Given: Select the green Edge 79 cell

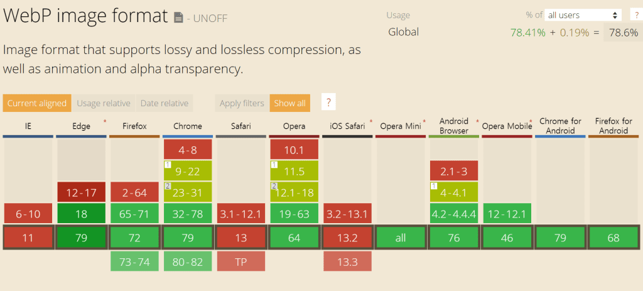Looking at the screenshot, I should click(x=81, y=238).
